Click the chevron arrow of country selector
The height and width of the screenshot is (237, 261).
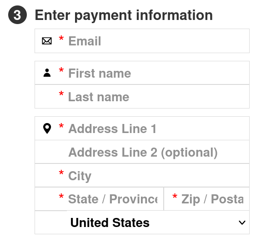point(242,222)
